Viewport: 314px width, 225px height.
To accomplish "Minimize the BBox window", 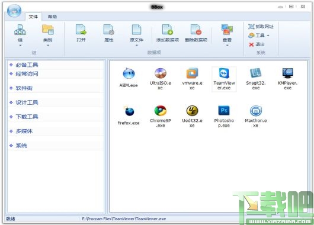I will [x=280, y=7].
